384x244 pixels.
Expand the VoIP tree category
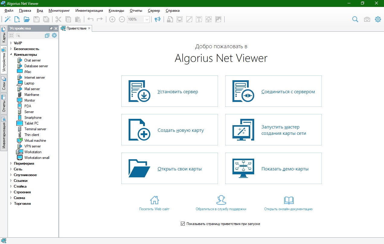click(11, 43)
